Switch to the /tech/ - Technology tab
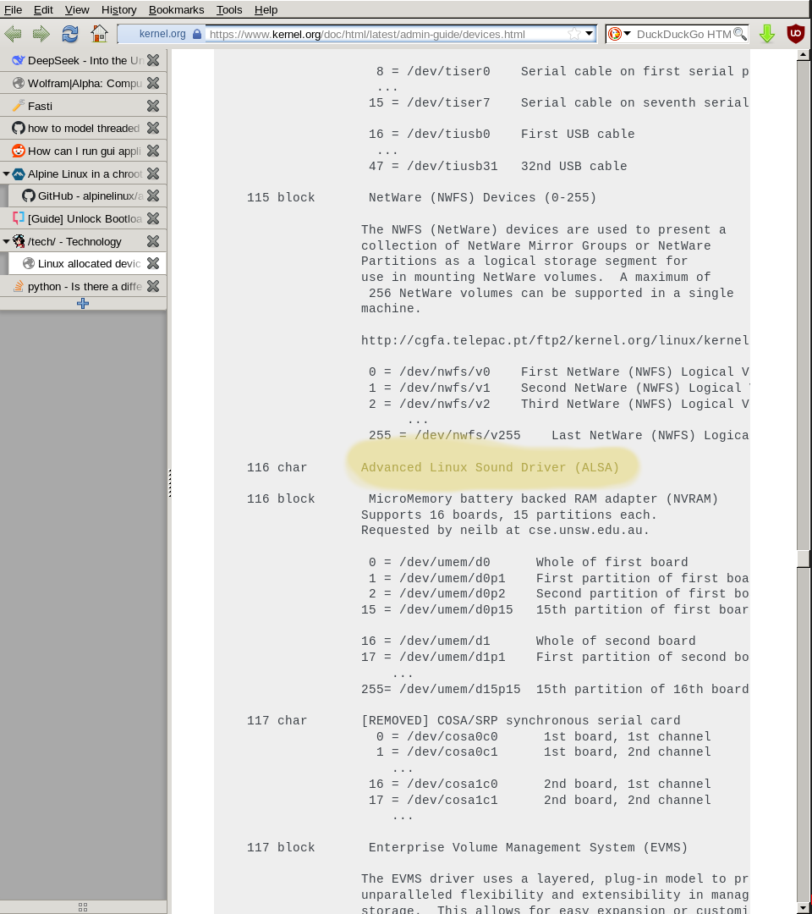812x914 pixels. pos(83,241)
